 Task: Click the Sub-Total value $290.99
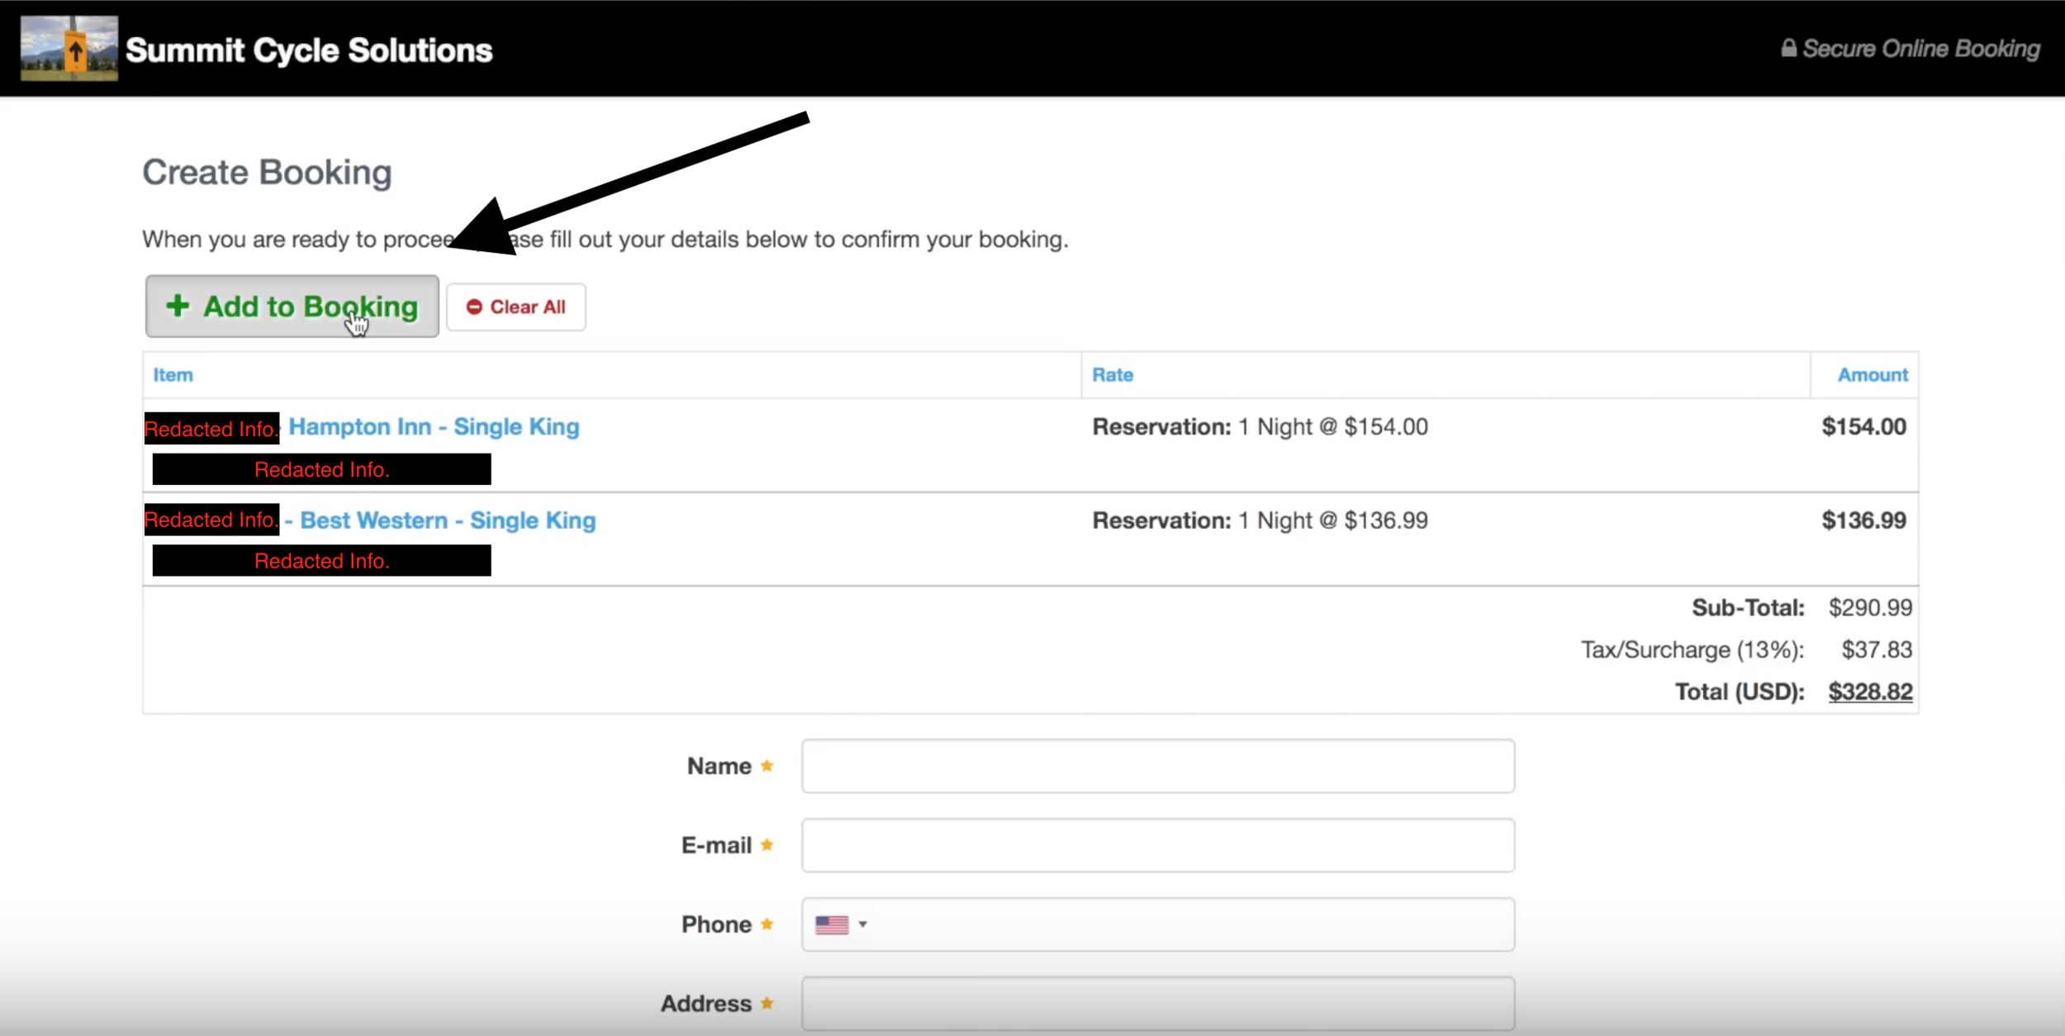[1870, 608]
